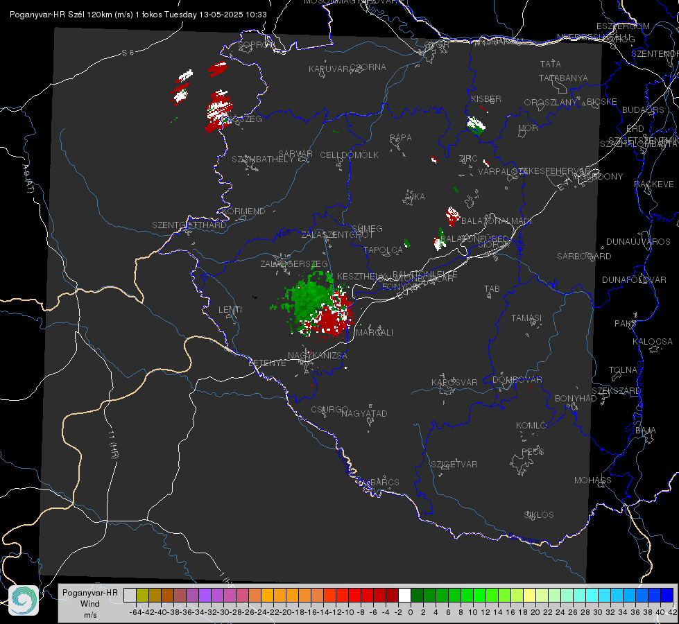Click the SARVAR city label

tap(295, 154)
